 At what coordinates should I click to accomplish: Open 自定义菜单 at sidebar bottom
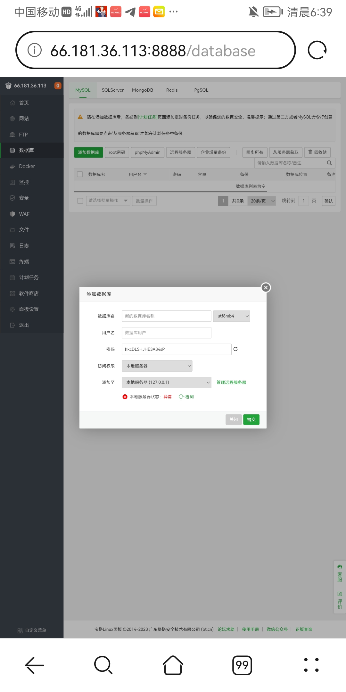coord(32,630)
